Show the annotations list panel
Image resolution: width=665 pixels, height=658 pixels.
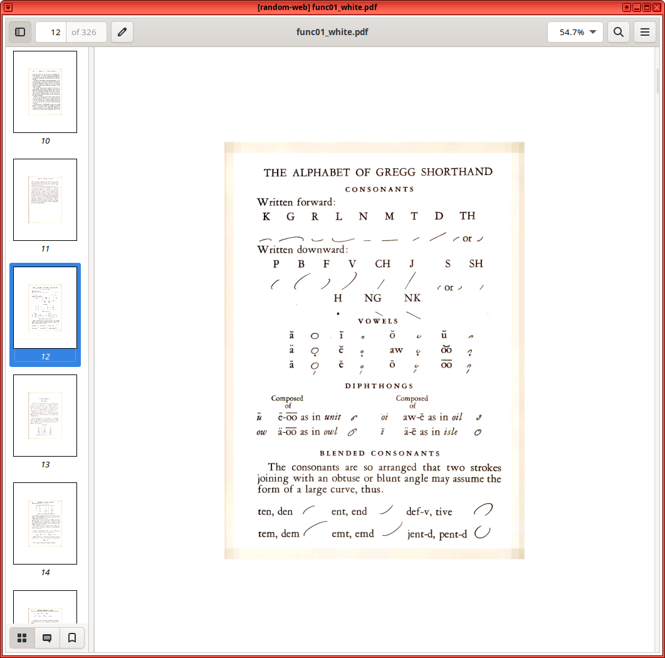pyautogui.click(x=47, y=638)
